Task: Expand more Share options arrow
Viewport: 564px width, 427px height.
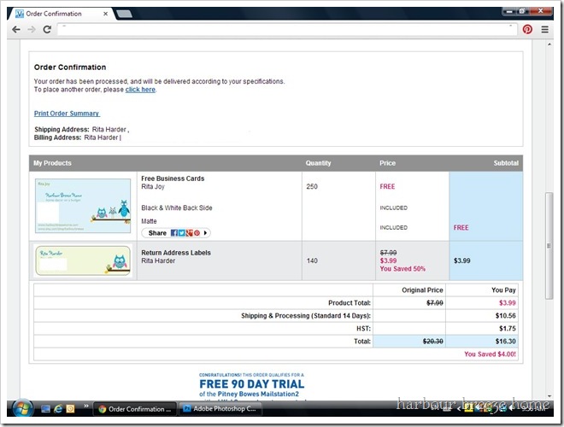Action: click(205, 233)
